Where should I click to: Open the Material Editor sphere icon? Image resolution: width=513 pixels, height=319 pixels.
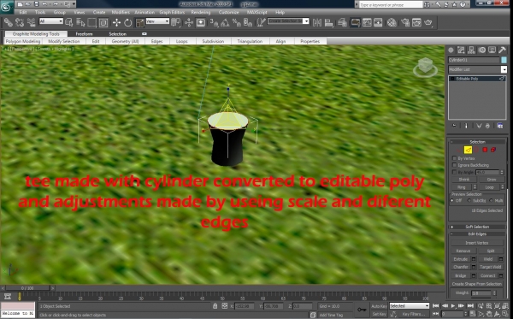392,22
